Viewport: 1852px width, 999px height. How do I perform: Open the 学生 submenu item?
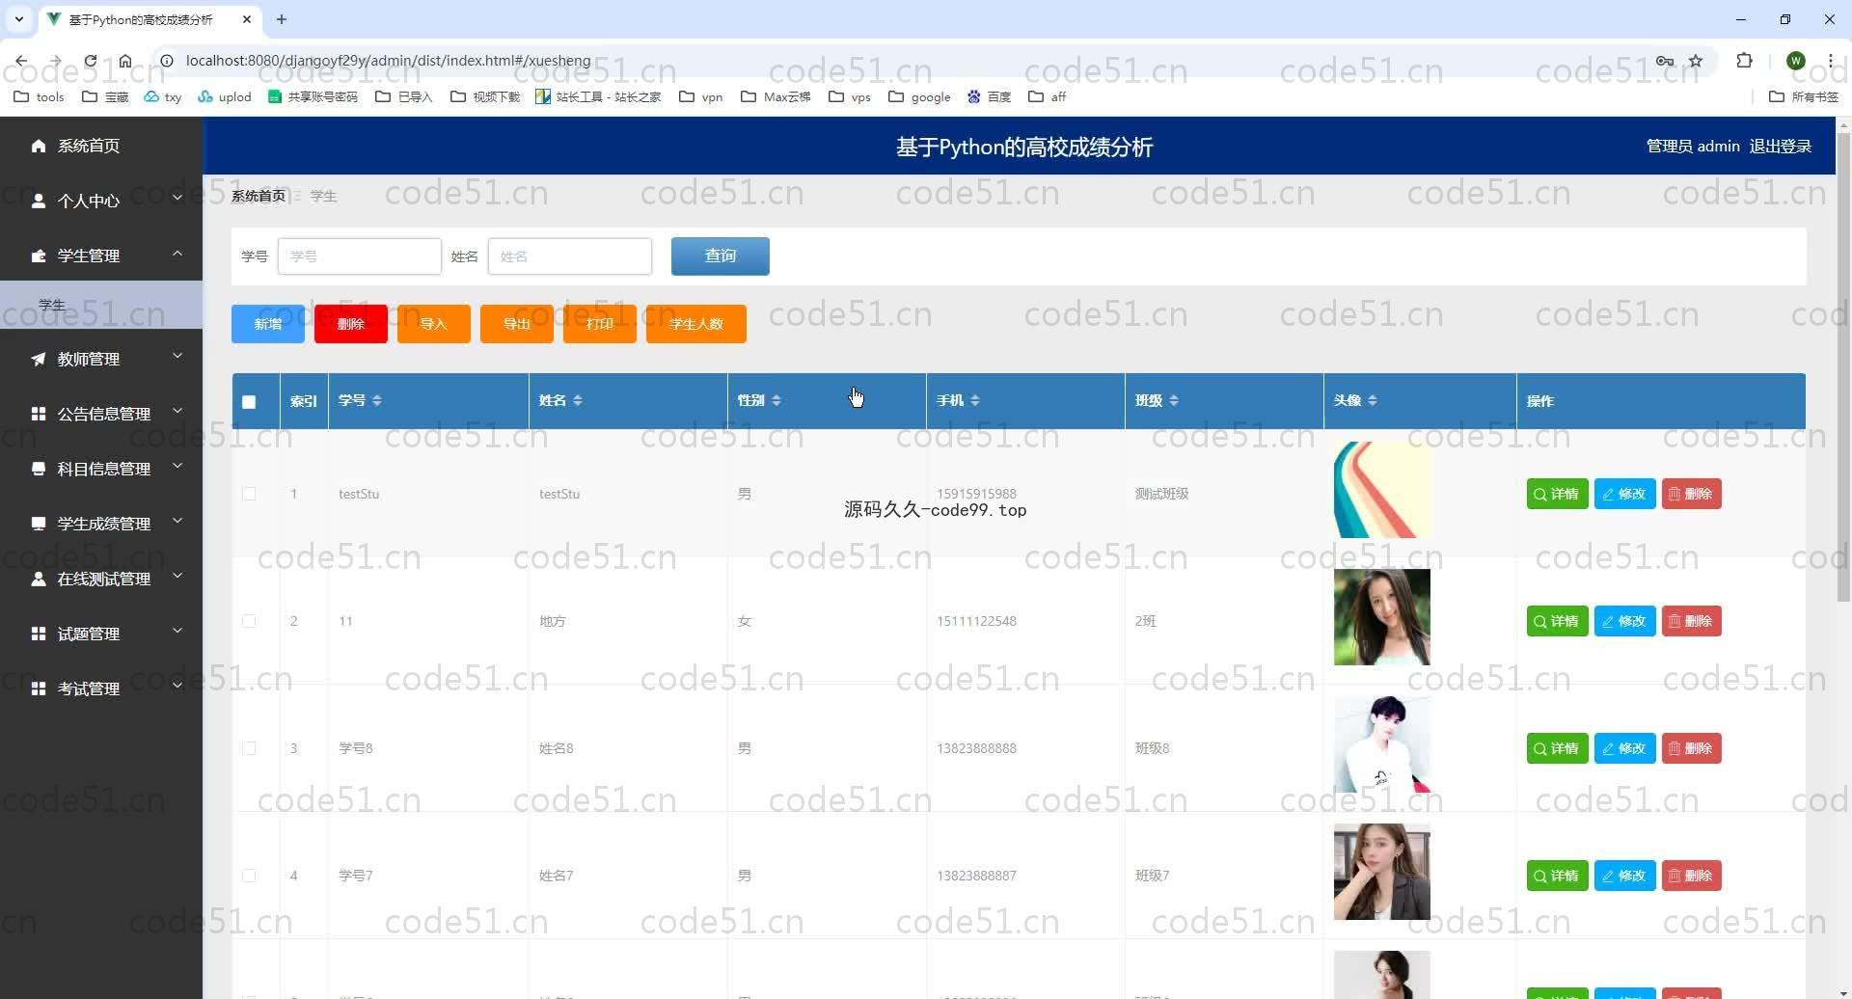(x=101, y=305)
